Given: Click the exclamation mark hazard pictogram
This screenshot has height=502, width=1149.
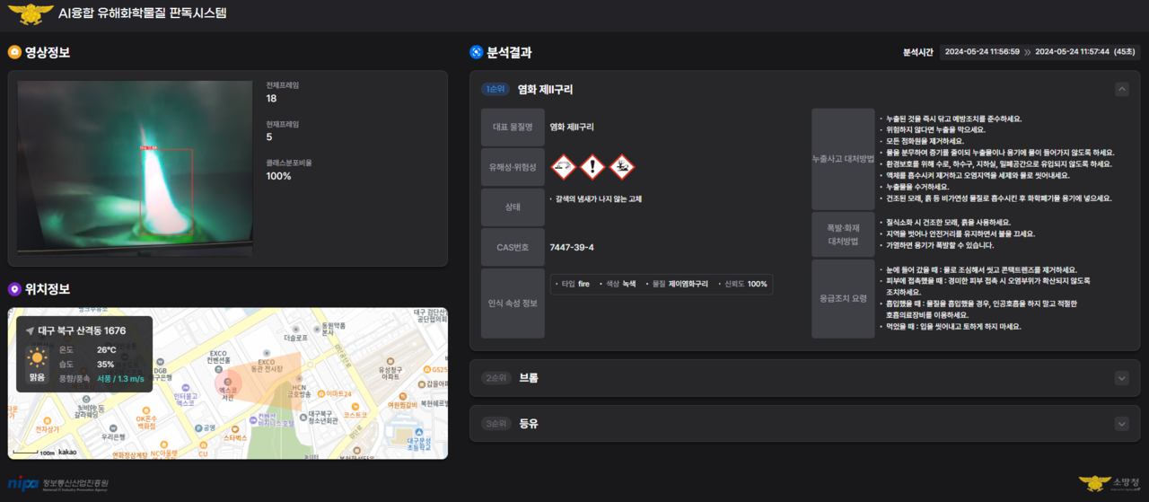Looking at the screenshot, I should click(x=592, y=166).
